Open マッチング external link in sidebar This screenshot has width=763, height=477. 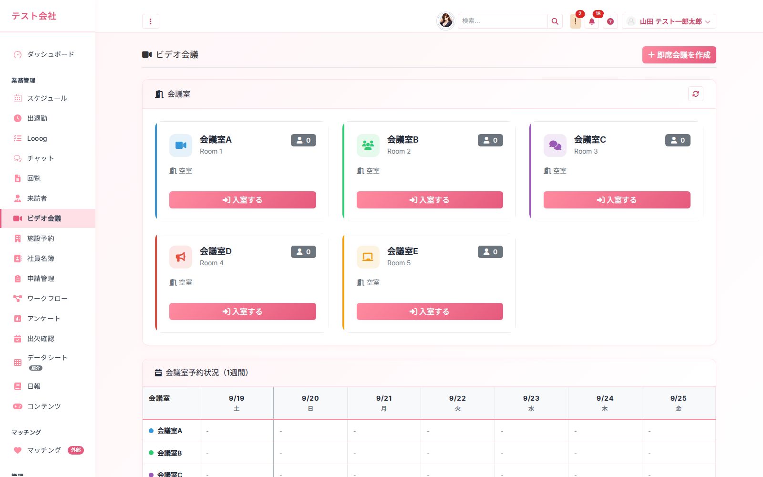48,450
